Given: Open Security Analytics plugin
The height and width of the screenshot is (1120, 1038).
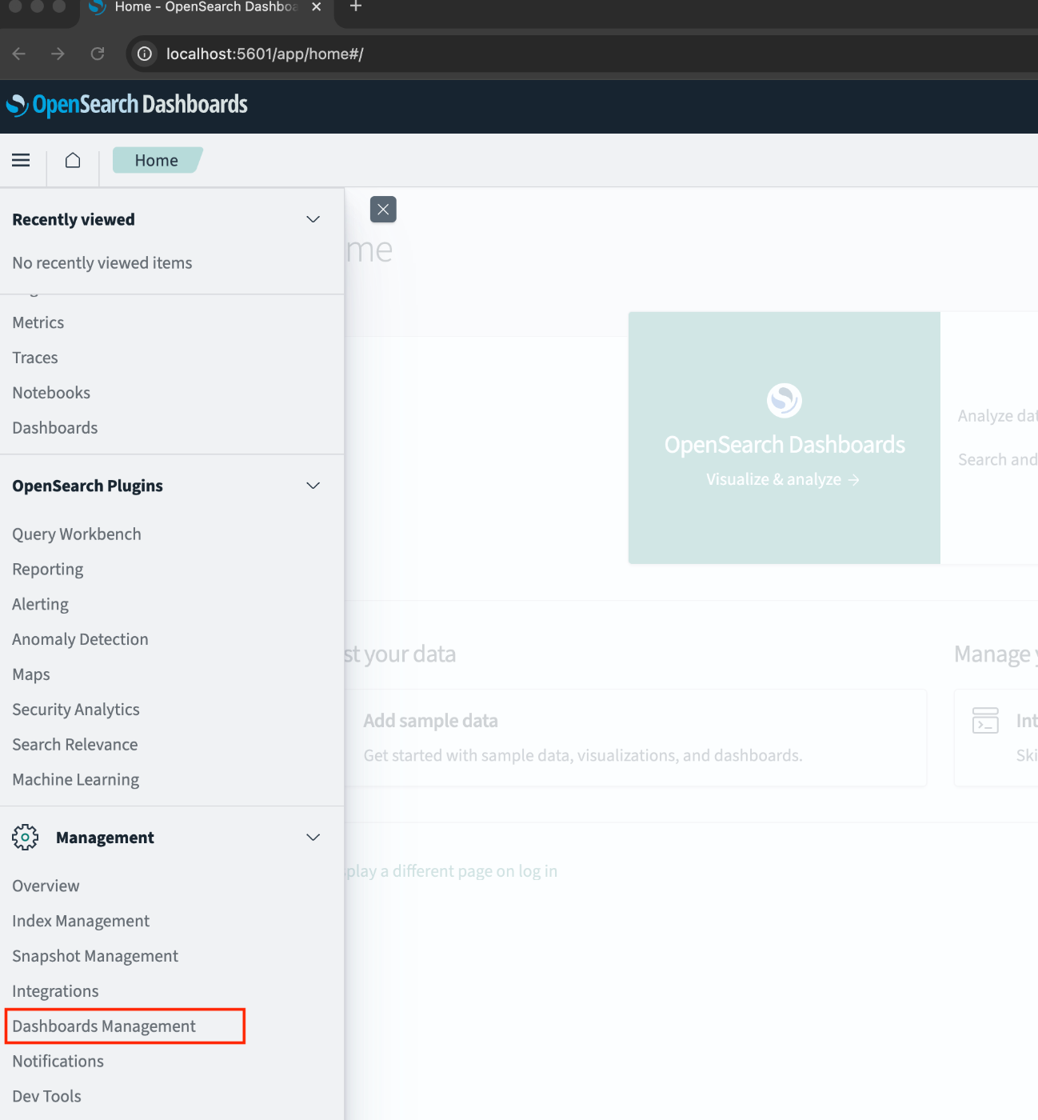Looking at the screenshot, I should coord(76,710).
